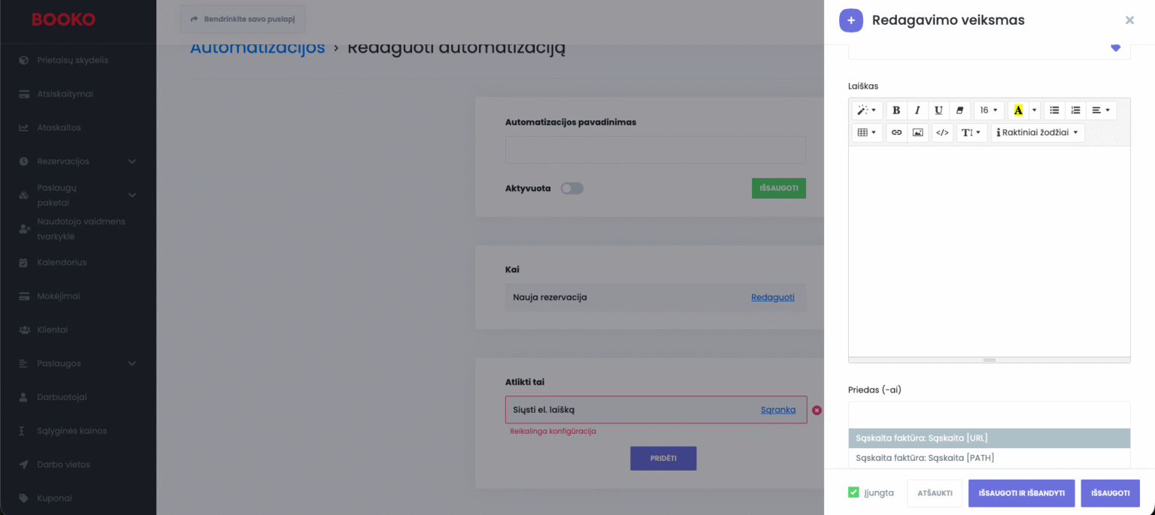1155x515 pixels.
Task: Insert a link using the chain icon
Action: (x=896, y=132)
